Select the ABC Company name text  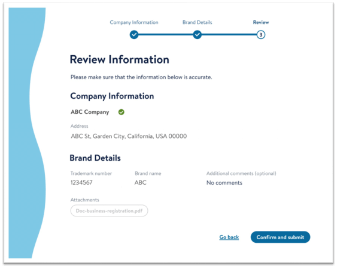pyautogui.click(x=90, y=112)
